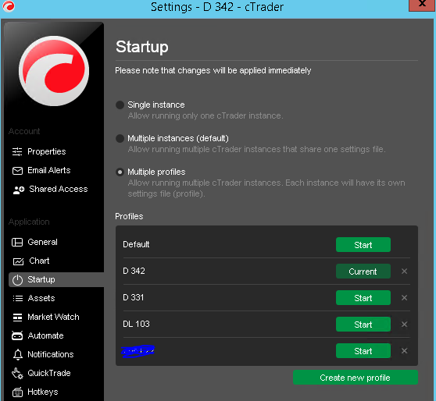Click the cTrader logo in title bar
Viewport: 436px width, 401px height.
pos(9,6)
